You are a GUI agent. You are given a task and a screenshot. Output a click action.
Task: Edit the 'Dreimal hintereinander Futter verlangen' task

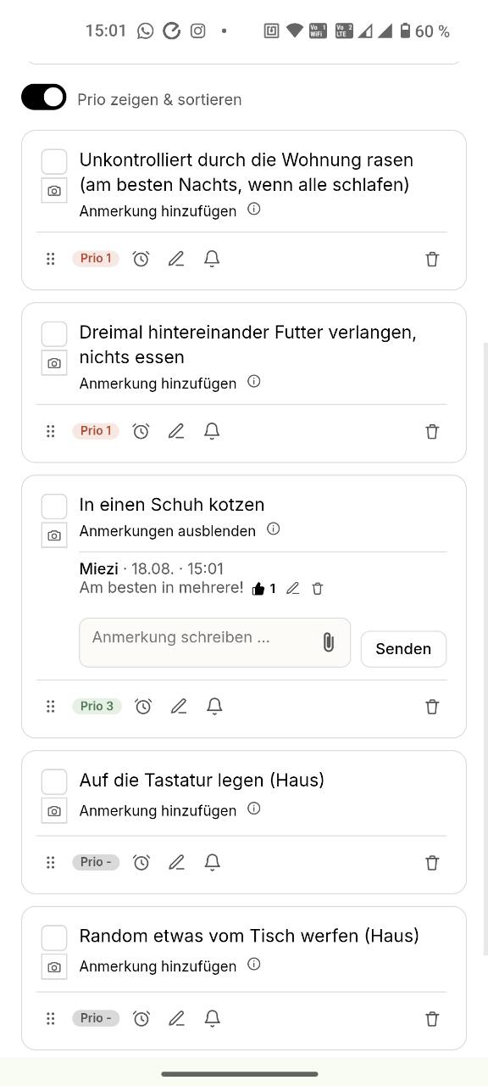[x=176, y=431]
